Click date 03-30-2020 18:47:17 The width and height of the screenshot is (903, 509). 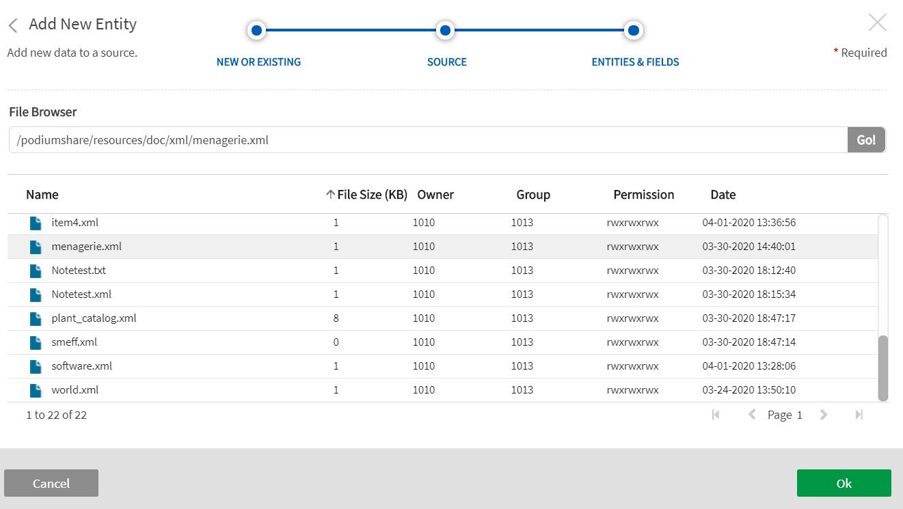[x=749, y=318]
